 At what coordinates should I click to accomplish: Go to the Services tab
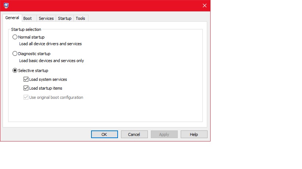point(46,18)
